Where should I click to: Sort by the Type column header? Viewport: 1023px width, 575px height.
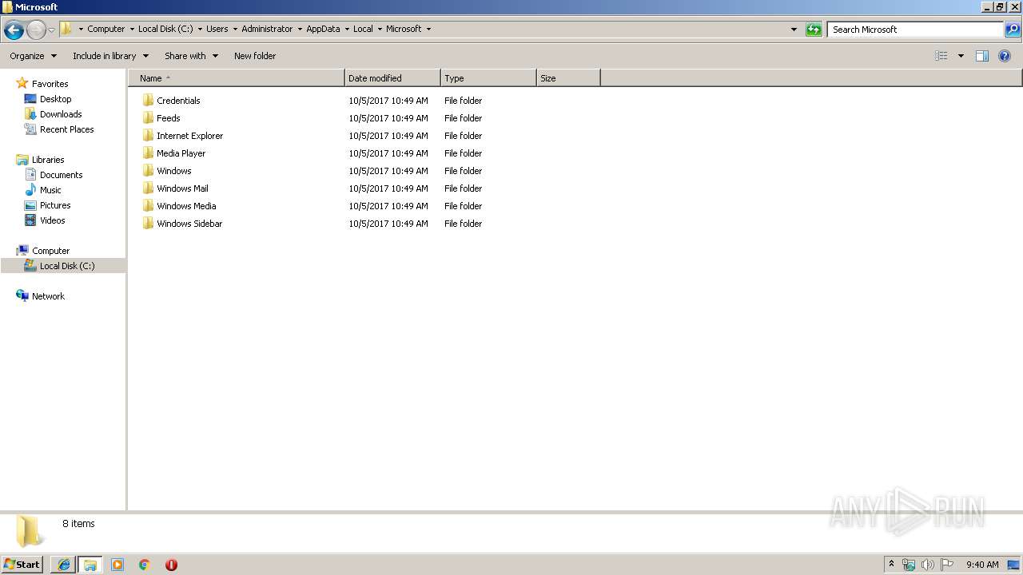coord(488,78)
